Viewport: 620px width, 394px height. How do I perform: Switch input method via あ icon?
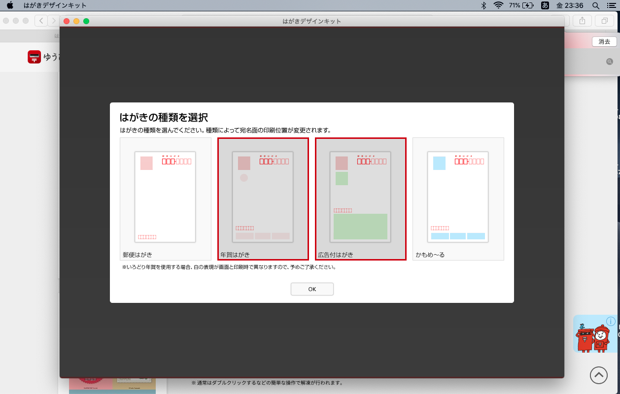(x=545, y=5)
